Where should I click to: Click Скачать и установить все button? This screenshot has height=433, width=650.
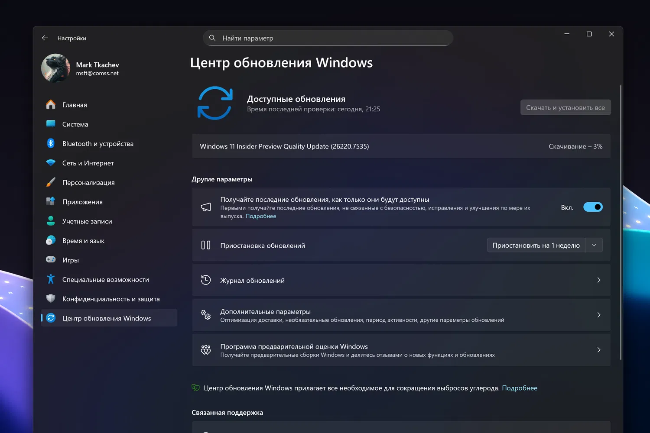click(565, 107)
